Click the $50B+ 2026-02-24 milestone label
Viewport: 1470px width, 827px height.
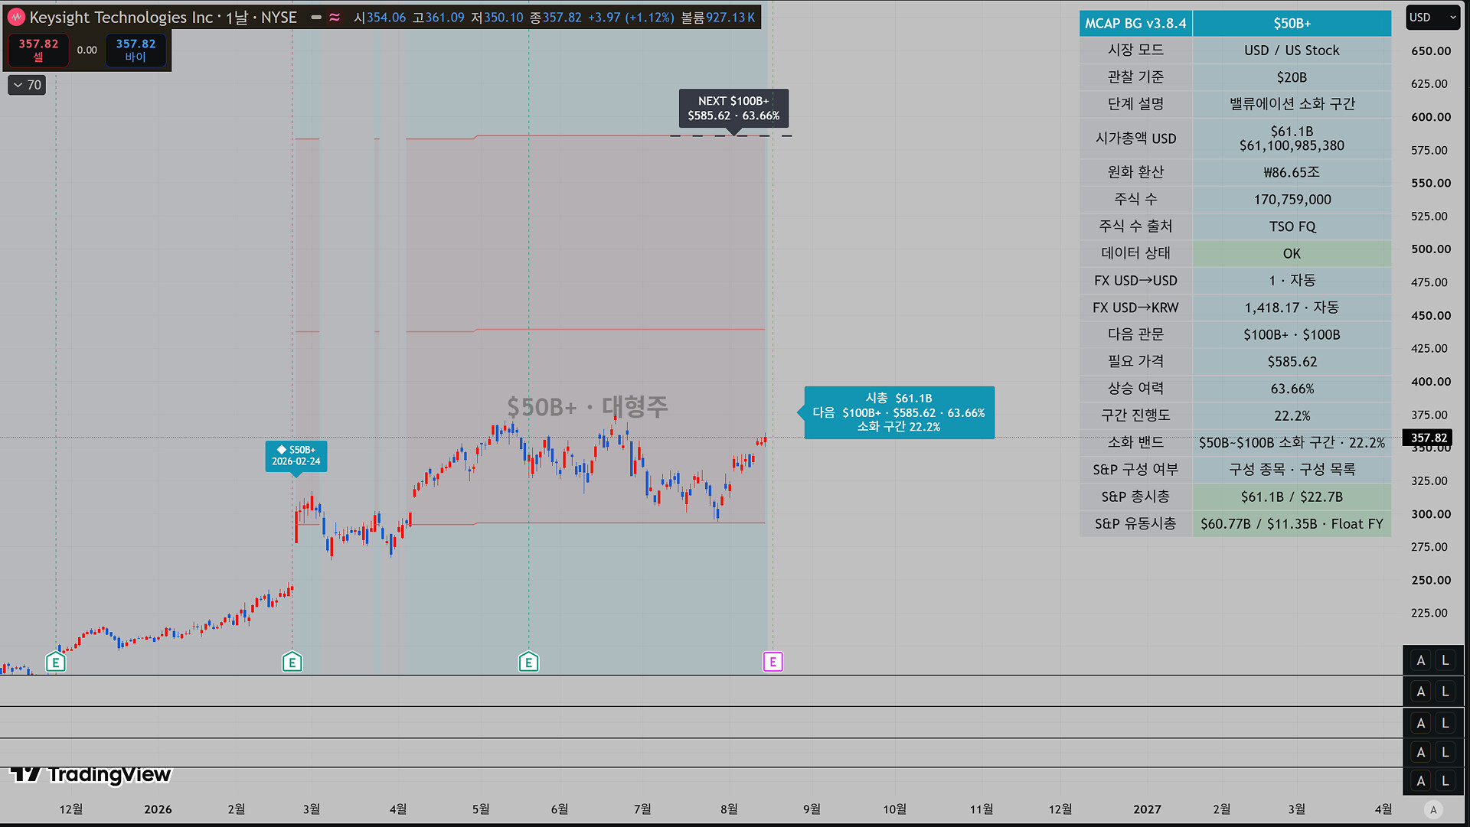(x=296, y=455)
